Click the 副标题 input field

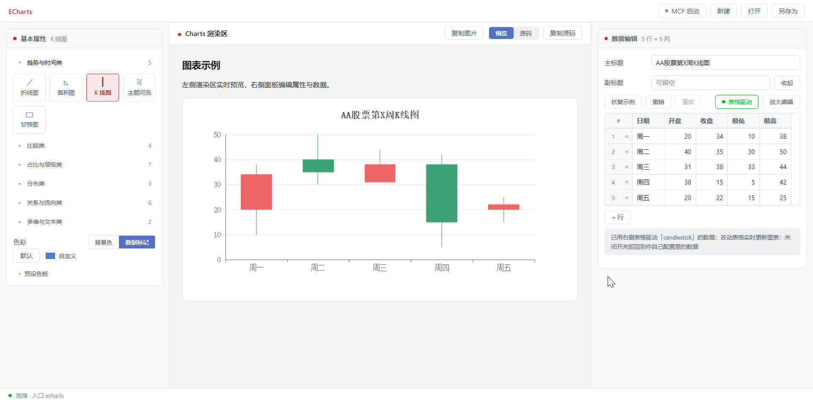pos(711,83)
